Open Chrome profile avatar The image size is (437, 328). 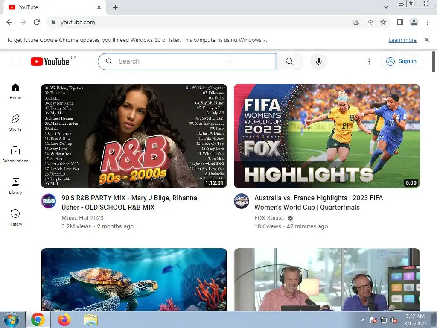[x=414, y=22]
